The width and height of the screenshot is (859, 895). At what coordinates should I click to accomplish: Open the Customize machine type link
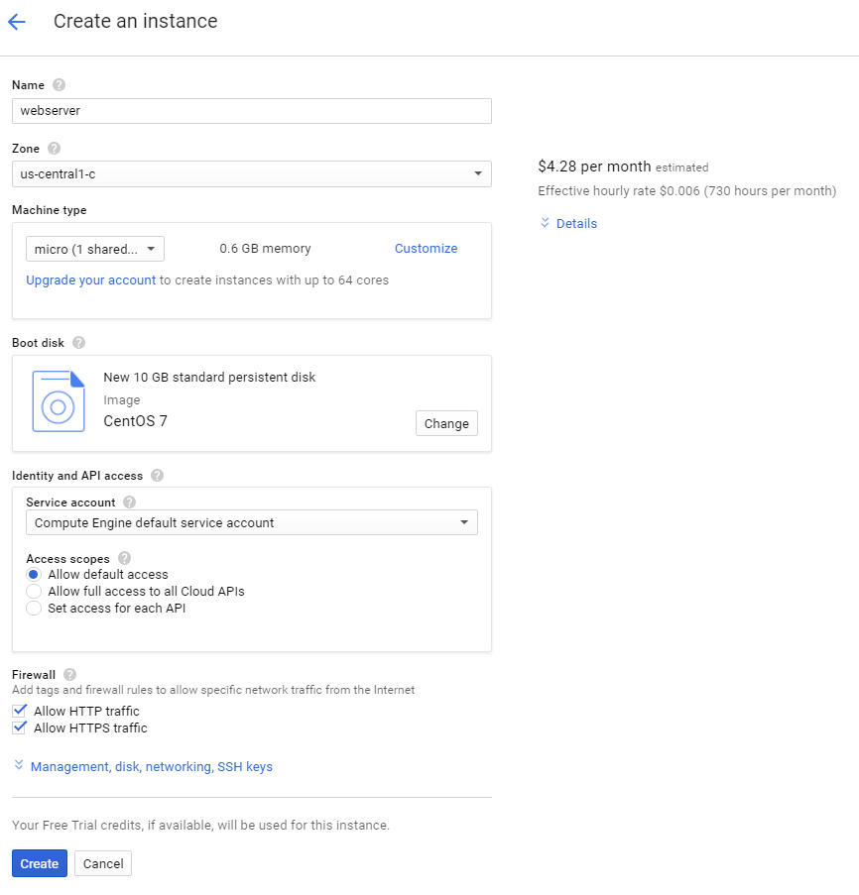[426, 248]
